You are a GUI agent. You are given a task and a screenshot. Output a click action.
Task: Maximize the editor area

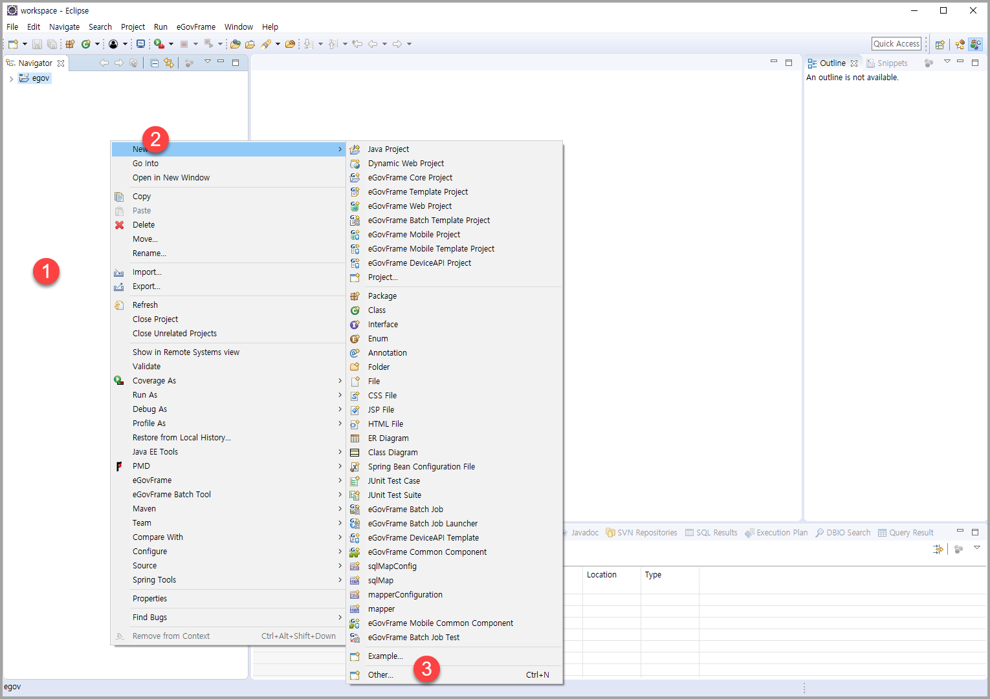point(788,63)
